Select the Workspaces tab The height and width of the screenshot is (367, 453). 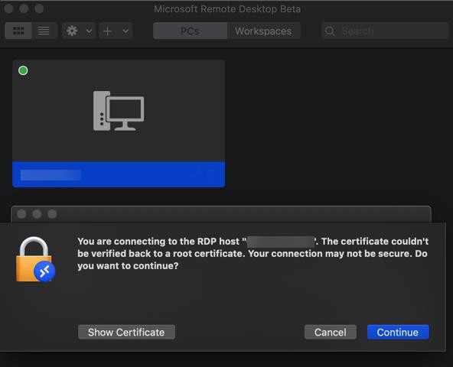pyautogui.click(x=263, y=31)
